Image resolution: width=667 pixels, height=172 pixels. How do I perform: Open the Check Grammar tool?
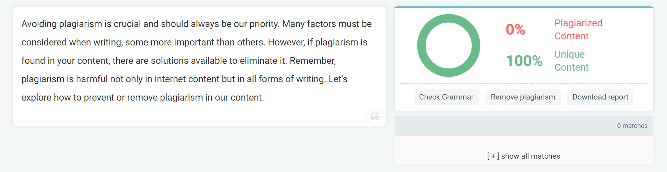tap(446, 97)
